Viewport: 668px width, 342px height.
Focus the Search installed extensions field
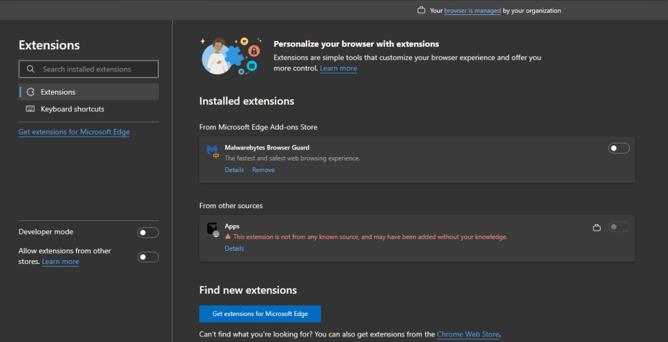[x=89, y=69]
